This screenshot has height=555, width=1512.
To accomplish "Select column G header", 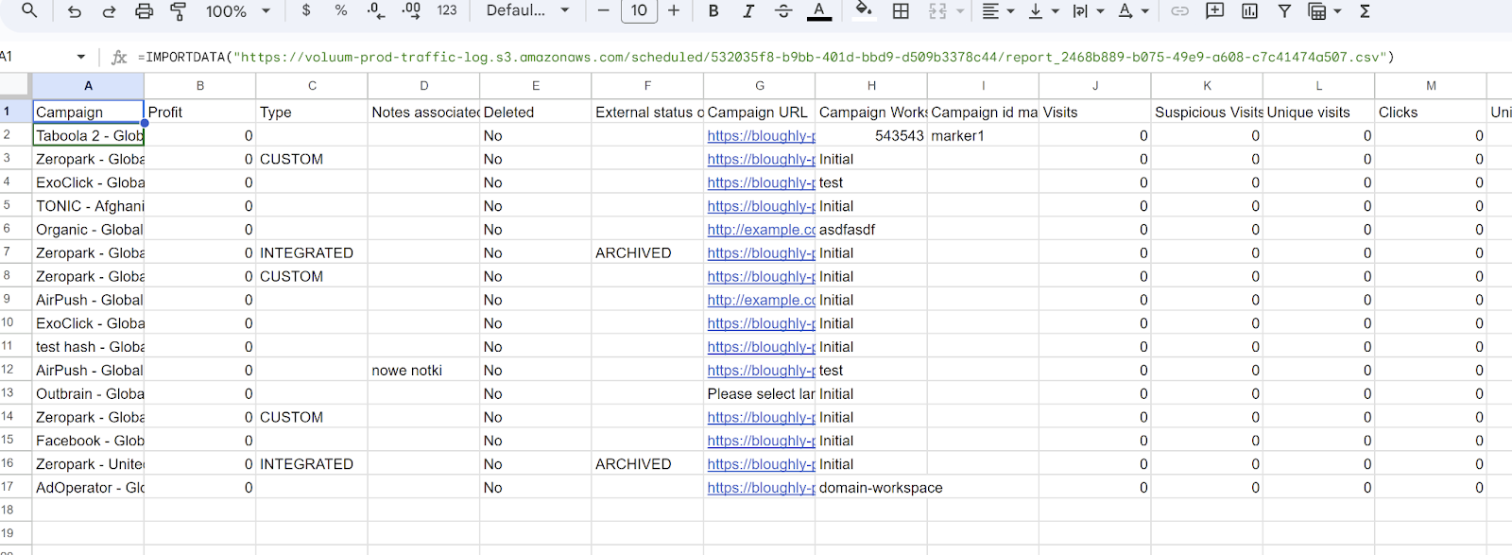I will 759,86.
